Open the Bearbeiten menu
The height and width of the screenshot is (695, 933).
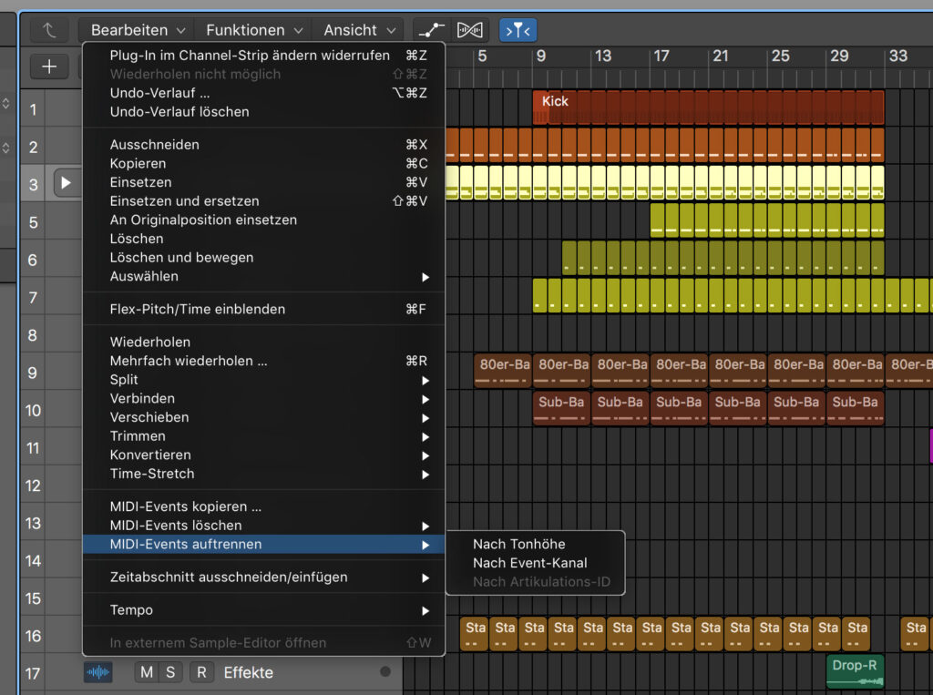(138, 30)
